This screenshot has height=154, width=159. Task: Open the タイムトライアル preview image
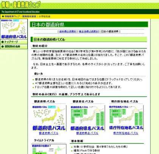pyautogui.click(x=49, y=149)
